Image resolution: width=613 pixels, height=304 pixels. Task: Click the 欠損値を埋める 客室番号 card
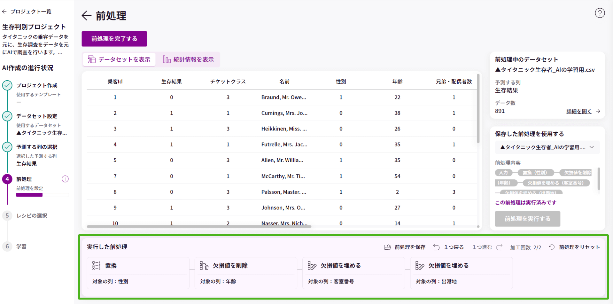(x=353, y=273)
